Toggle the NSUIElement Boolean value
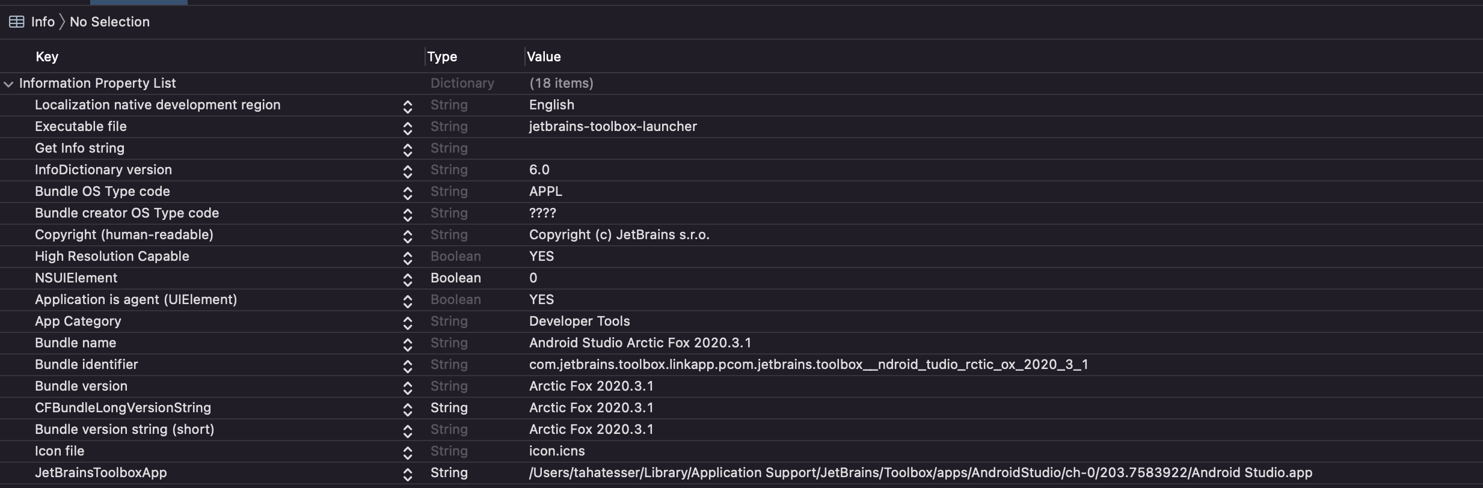1483x488 pixels. [533, 278]
